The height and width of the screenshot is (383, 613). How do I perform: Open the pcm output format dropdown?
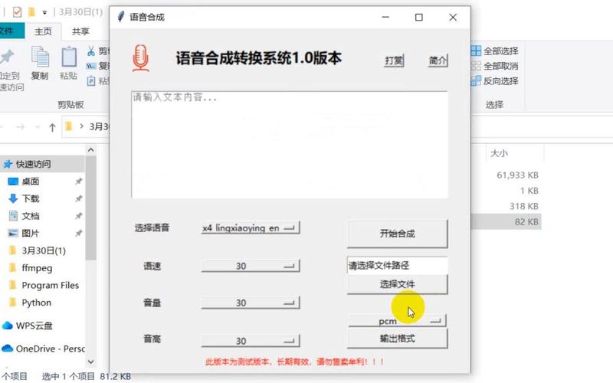(x=397, y=321)
